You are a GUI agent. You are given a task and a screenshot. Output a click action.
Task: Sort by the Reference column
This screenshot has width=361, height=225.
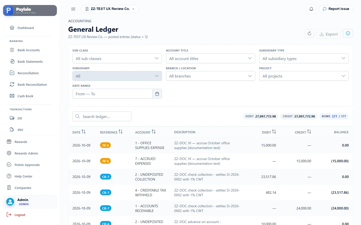[x=111, y=132]
